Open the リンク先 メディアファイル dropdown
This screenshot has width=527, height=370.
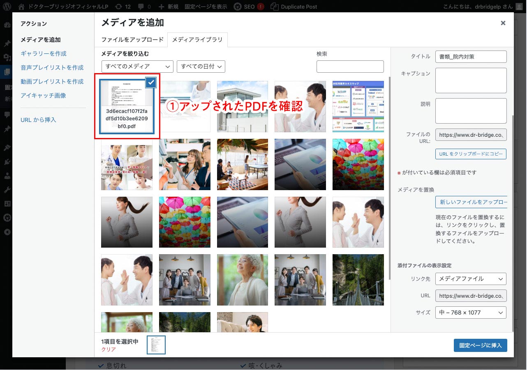(x=471, y=278)
